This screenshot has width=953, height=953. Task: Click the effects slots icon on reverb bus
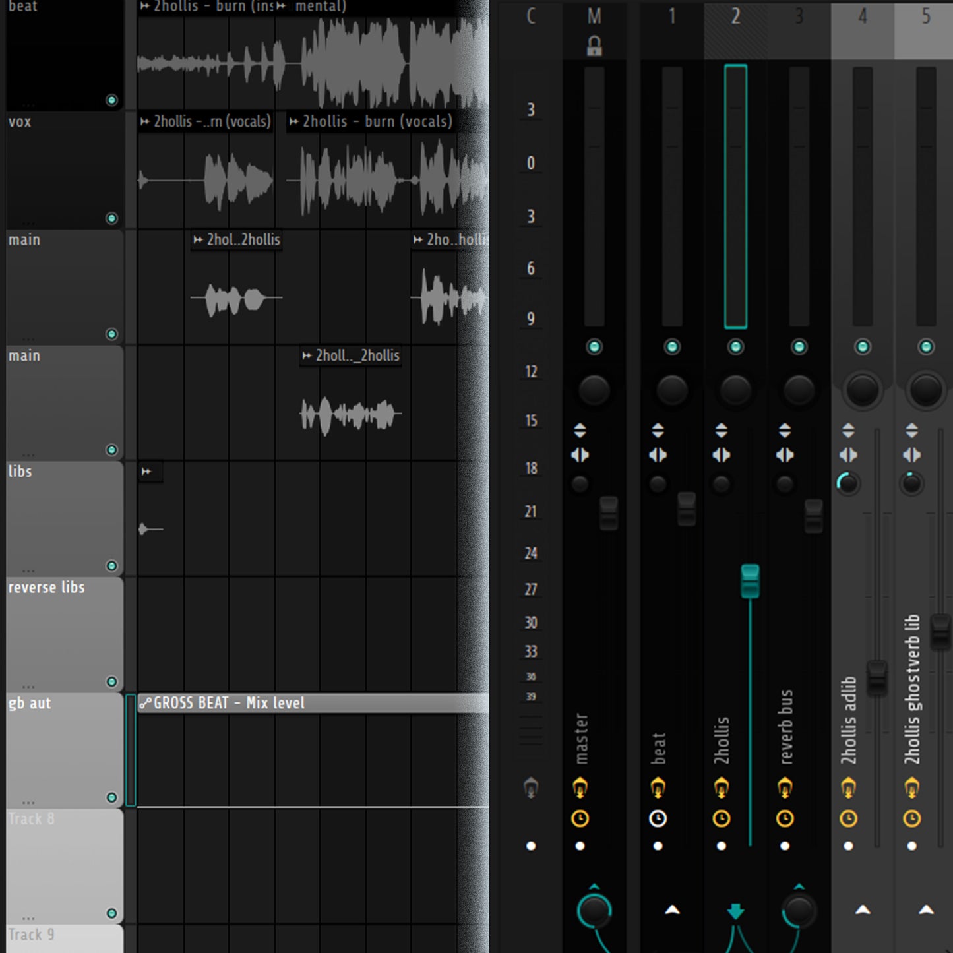tap(785, 787)
